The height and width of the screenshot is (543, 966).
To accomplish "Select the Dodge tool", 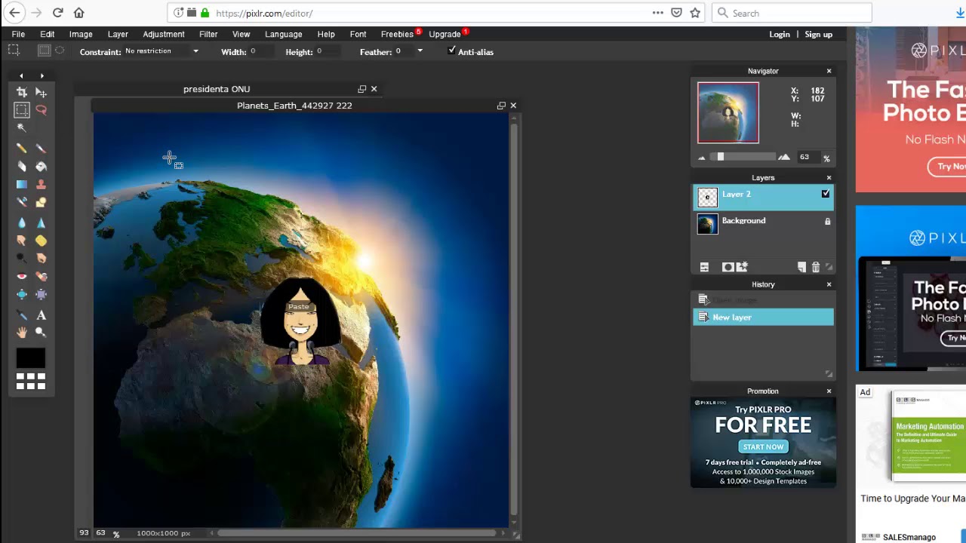I will [21, 259].
